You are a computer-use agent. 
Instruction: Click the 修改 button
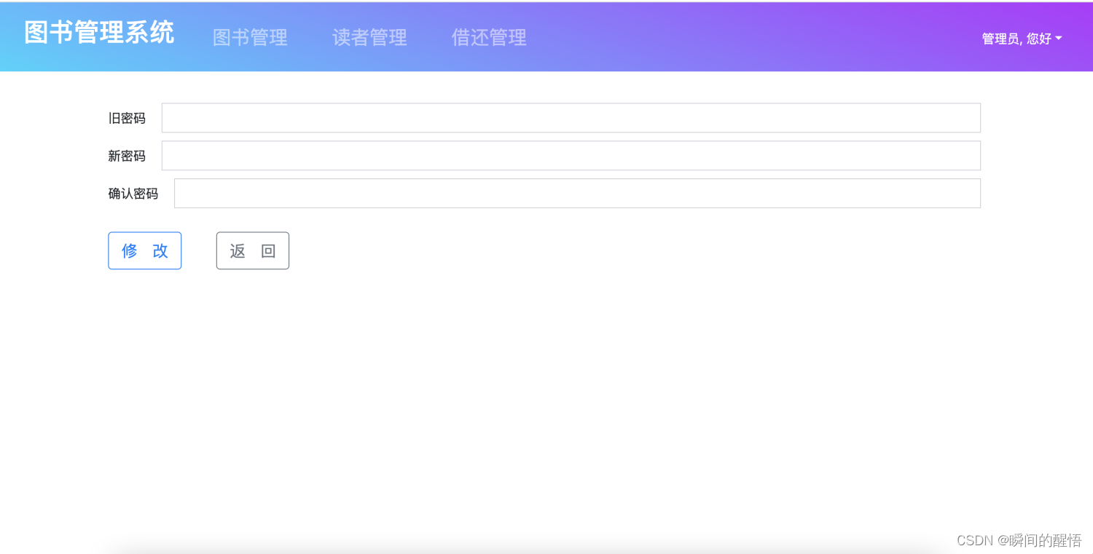click(145, 250)
